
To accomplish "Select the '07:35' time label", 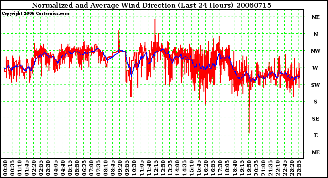I will tap(98, 168).
